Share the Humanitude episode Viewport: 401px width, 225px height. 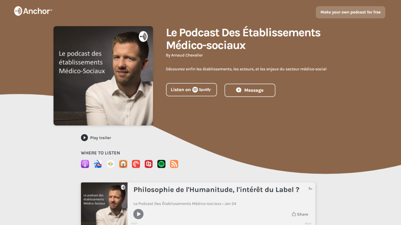point(300,214)
